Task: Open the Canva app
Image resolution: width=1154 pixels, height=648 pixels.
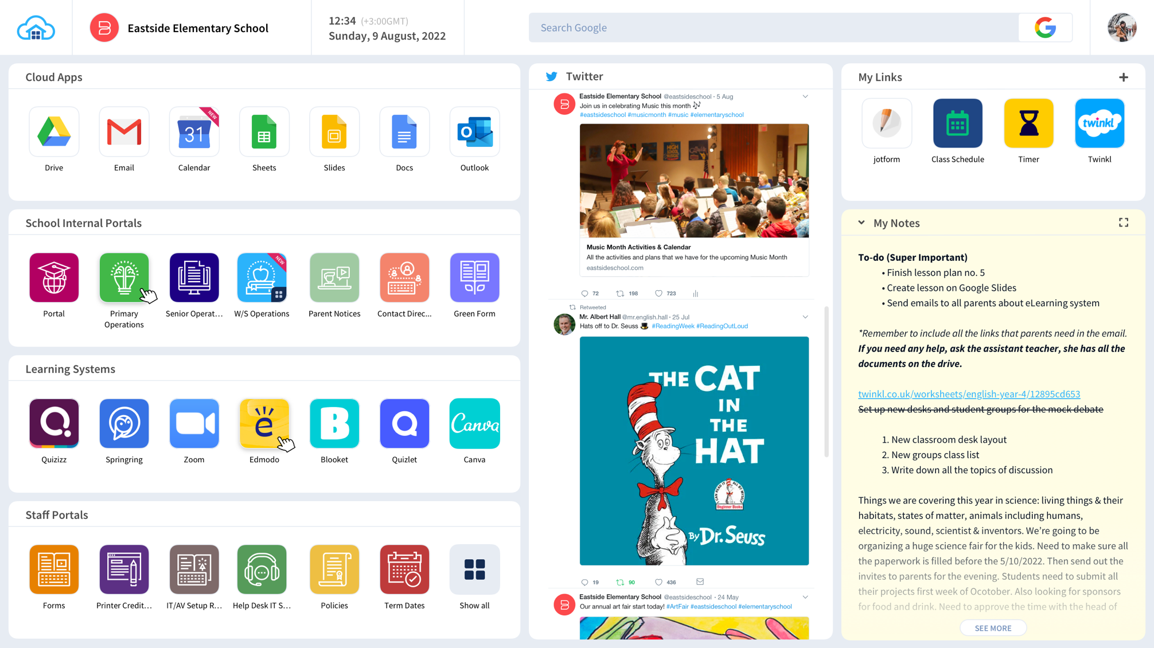Action: click(474, 423)
